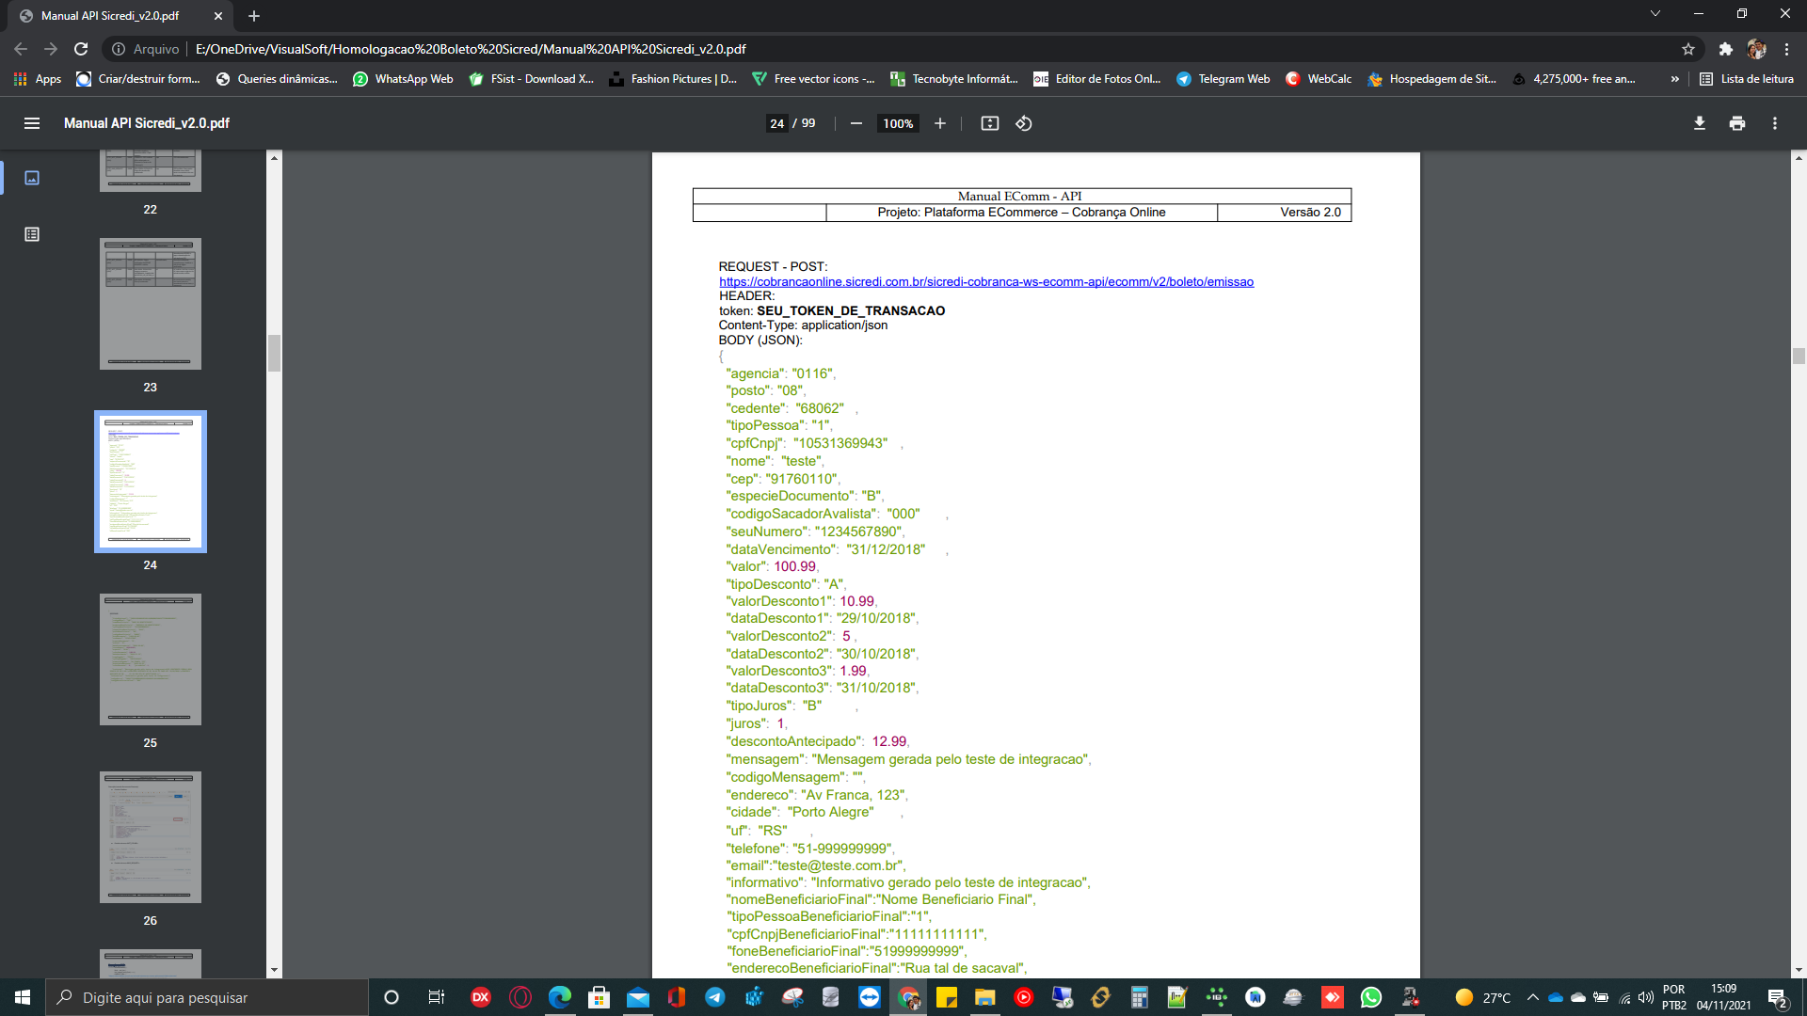Viewport: 1807px width, 1016px height.
Task: Edit the 100% zoom level field
Action: tap(898, 123)
